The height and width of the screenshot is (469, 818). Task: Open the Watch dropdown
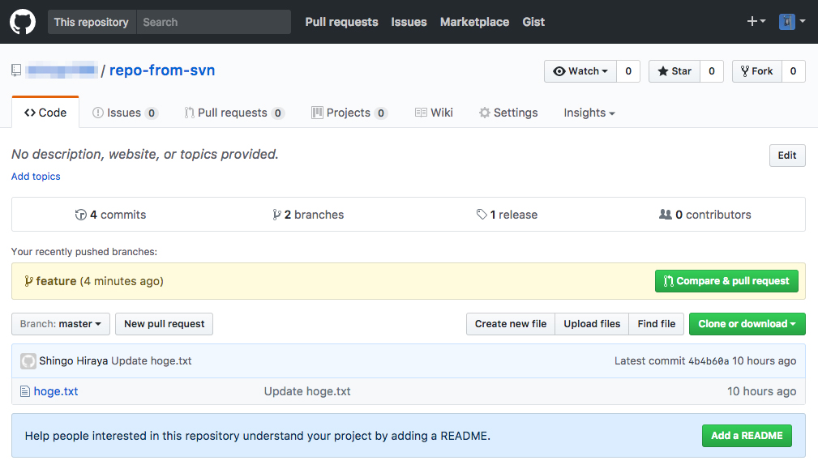click(580, 70)
